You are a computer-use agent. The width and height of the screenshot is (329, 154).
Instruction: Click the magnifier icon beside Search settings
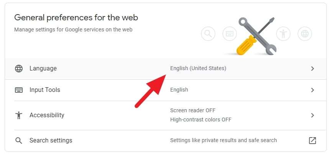pos(19,140)
